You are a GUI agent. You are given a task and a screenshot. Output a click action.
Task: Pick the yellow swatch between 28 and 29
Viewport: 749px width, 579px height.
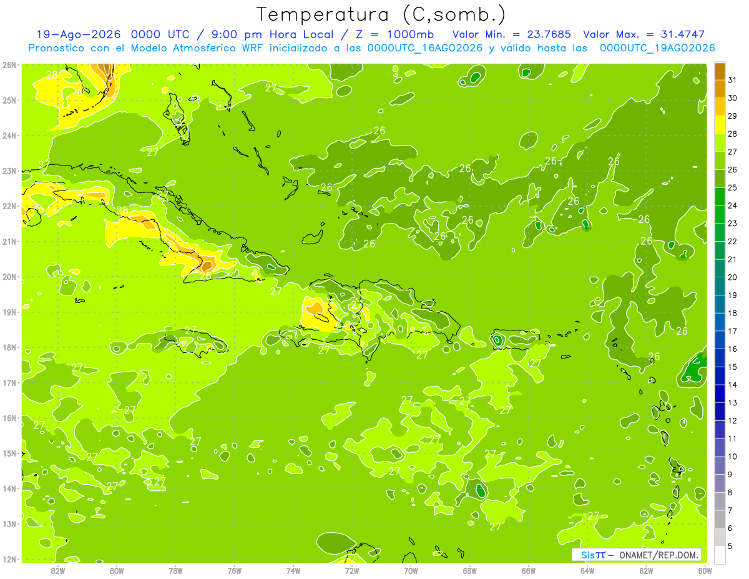tap(720, 125)
